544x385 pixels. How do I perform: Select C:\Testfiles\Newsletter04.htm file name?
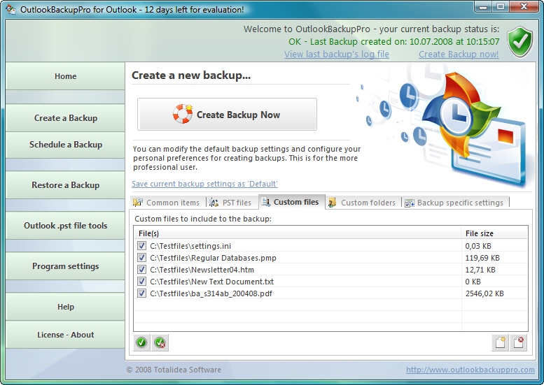point(202,270)
